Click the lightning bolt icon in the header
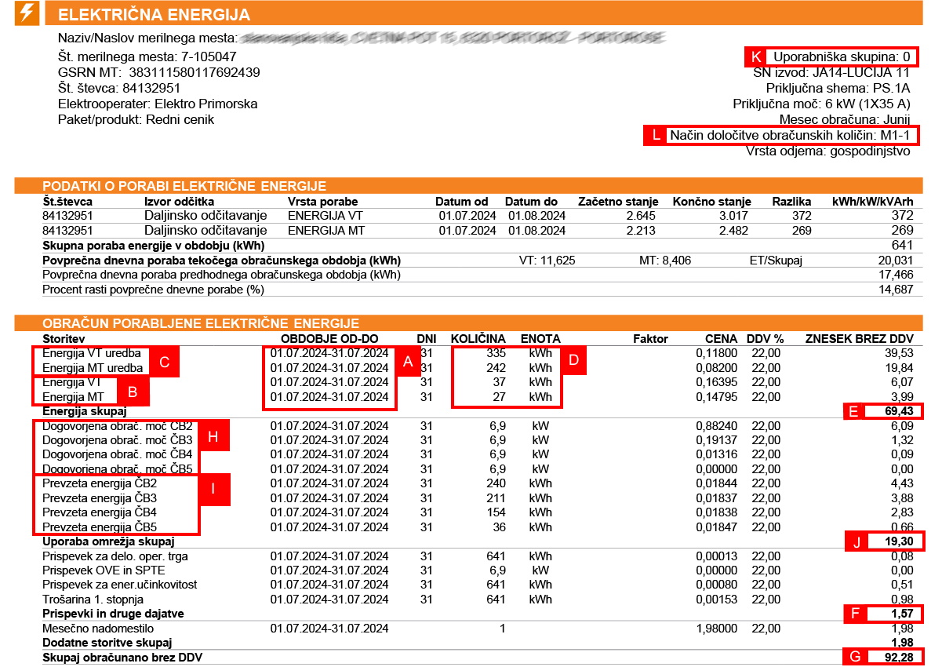Screen dimensions: 942x667 [x=27, y=13]
